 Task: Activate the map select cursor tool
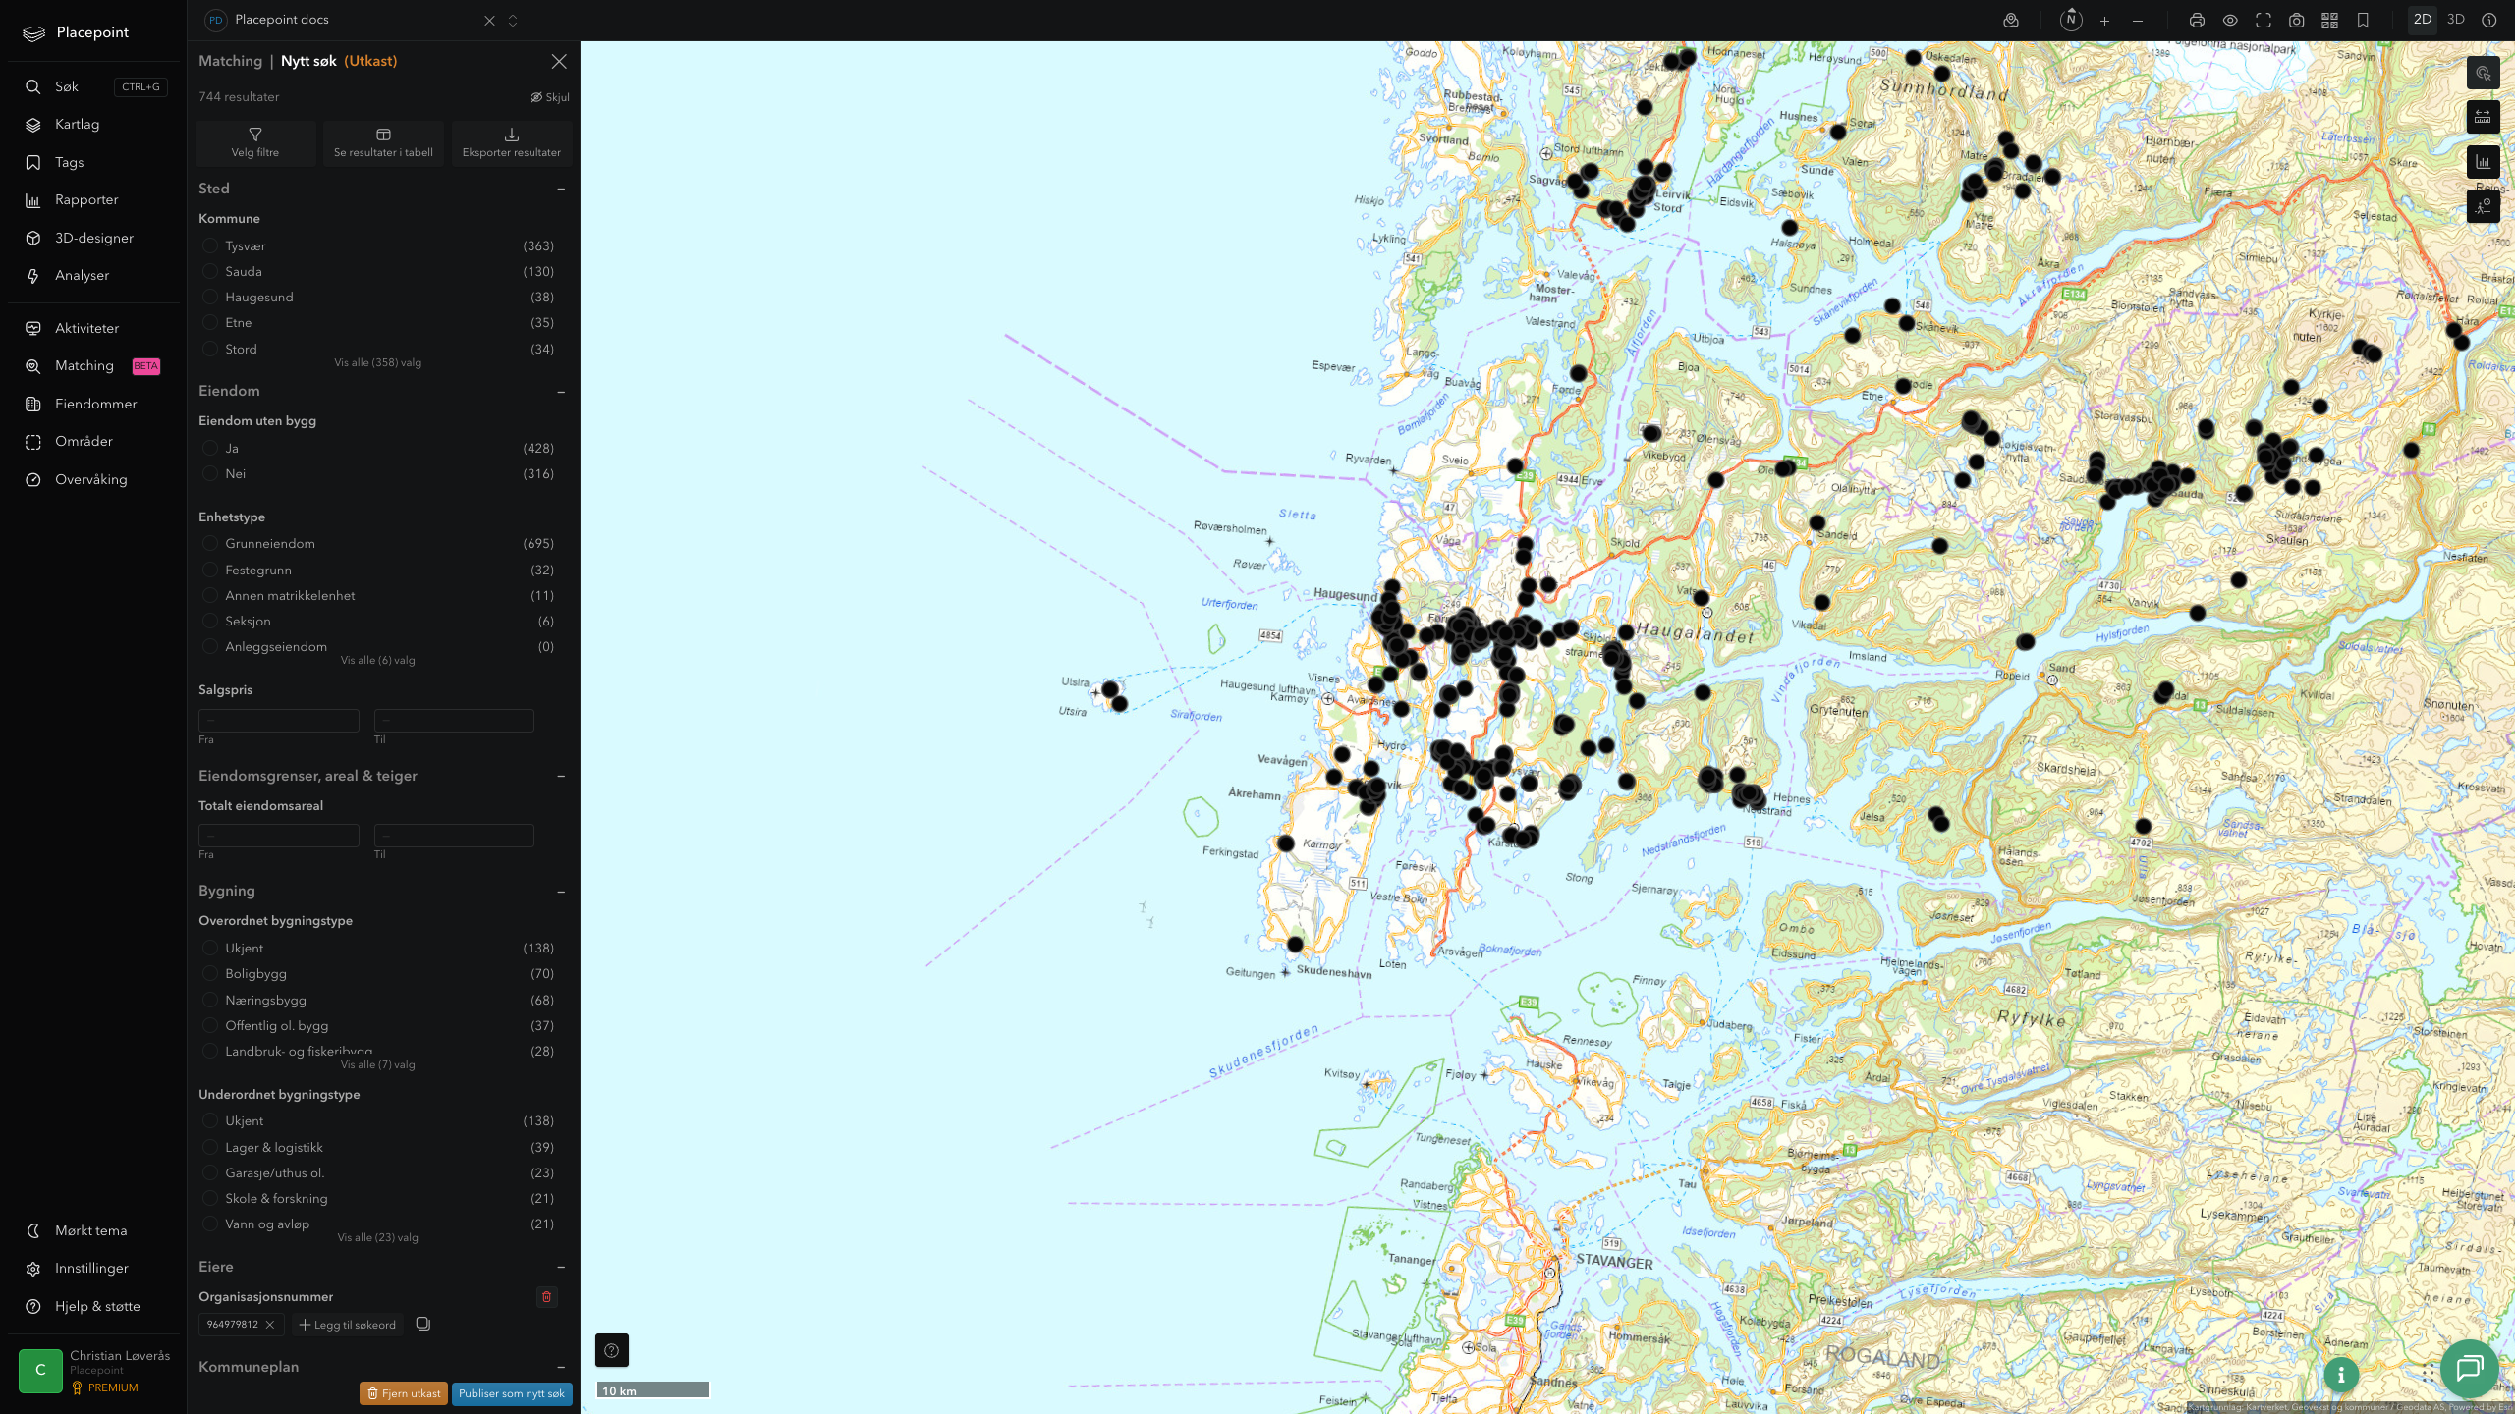click(x=2483, y=73)
